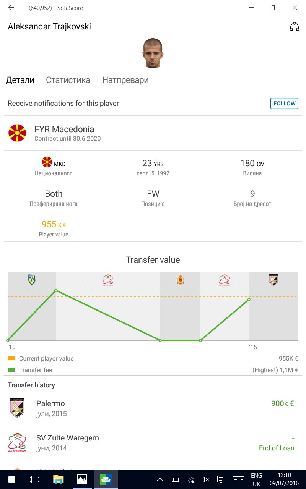Click the Palermo logo on the transfer chart
The width and height of the screenshot is (306, 489).
click(x=273, y=280)
